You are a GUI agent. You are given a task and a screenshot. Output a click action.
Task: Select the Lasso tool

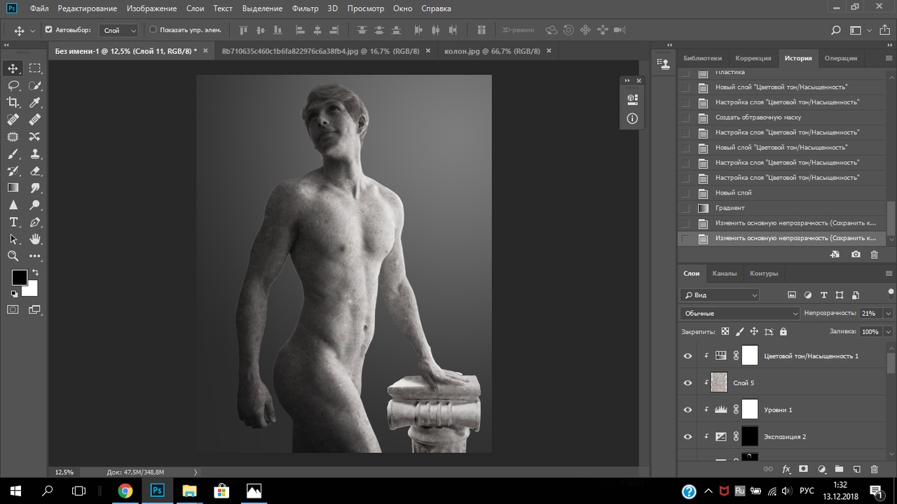tap(13, 85)
